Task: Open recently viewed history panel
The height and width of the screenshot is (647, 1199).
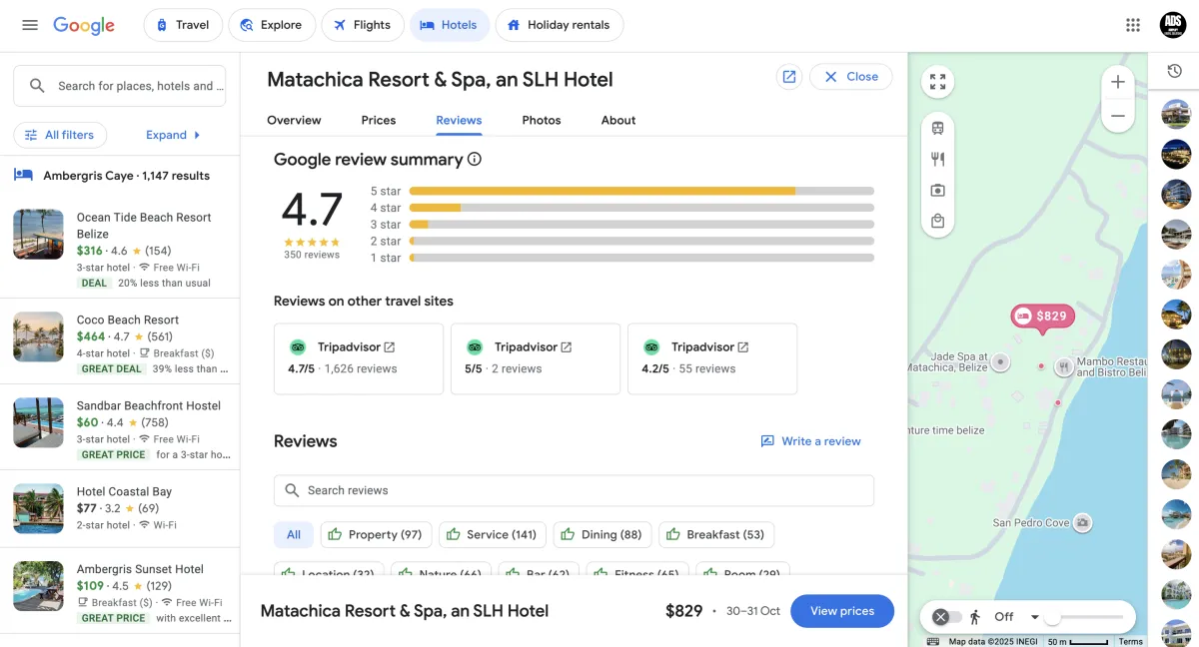Action: point(1175,71)
